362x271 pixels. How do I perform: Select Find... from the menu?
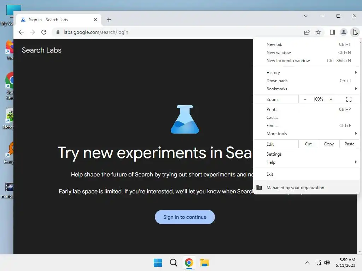point(306,126)
